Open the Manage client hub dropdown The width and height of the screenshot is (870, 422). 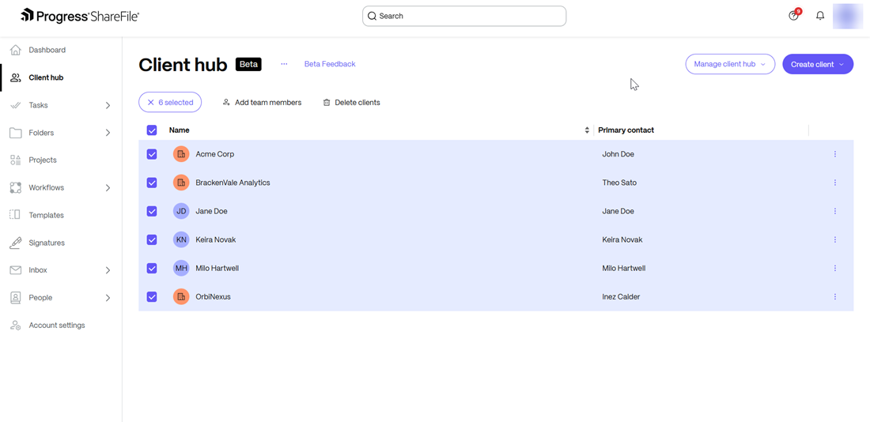(x=729, y=64)
